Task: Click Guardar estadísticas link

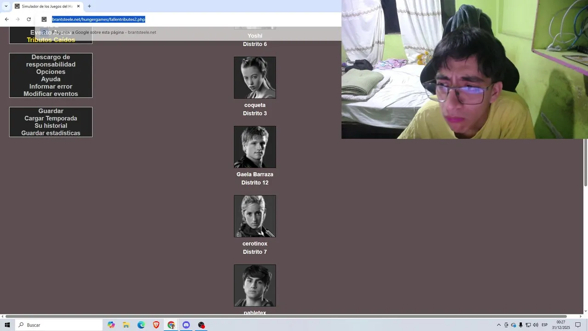Action: 51,133
